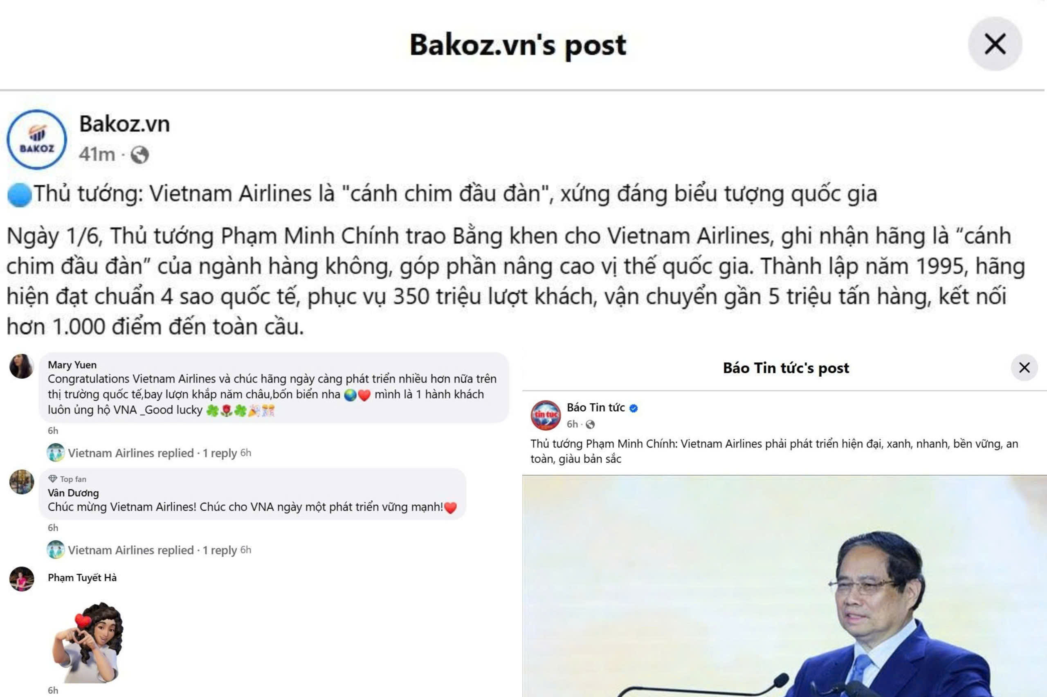1047x697 pixels.
Task: Open Phạm Tuyết Hà's name link
Action: point(82,578)
